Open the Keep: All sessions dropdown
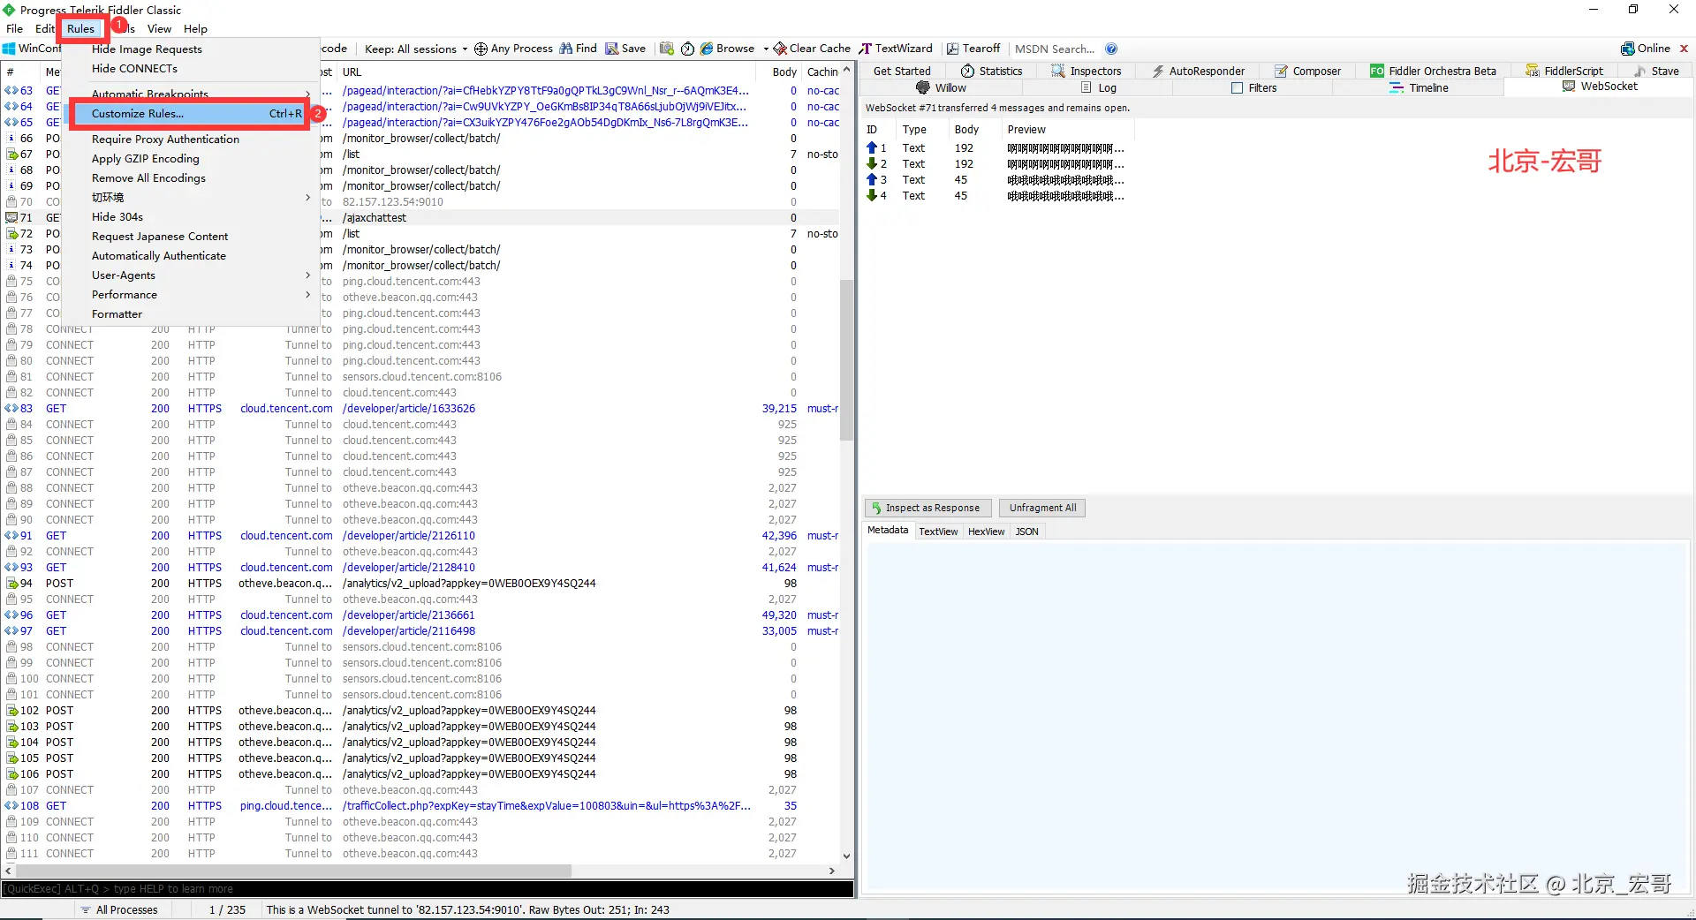Screen dimensions: 1696x920 click(x=415, y=49)
